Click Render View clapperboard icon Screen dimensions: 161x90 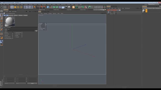click(38, 7)
